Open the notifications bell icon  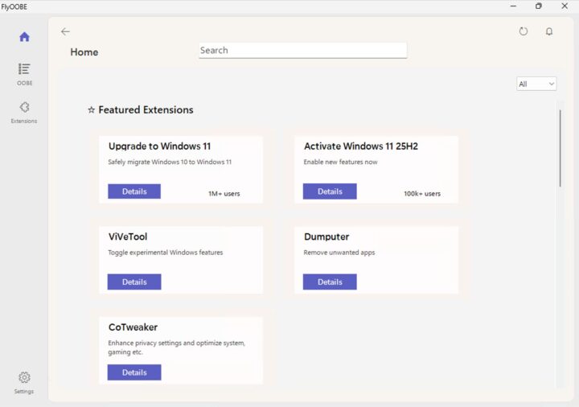click(x=549, y=31)
